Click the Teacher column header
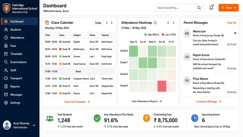243x137 pixels. [105, 35]
